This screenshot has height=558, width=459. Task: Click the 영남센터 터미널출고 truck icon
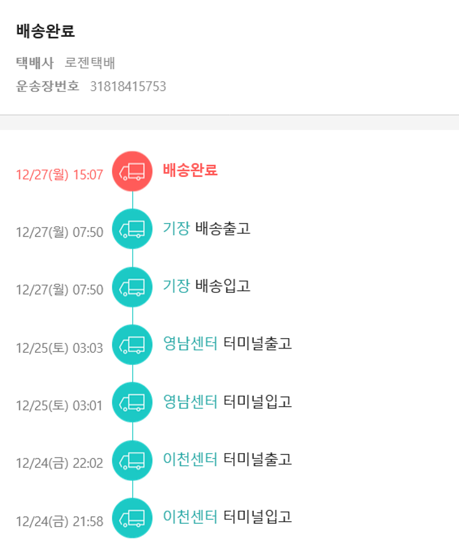point(132,344)
